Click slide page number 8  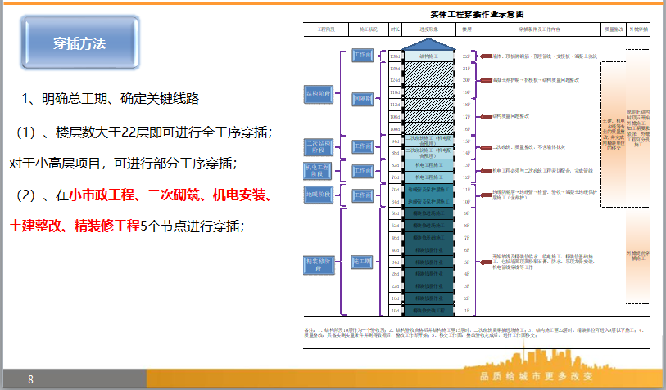pyautogui.click(x=30, y=379)
